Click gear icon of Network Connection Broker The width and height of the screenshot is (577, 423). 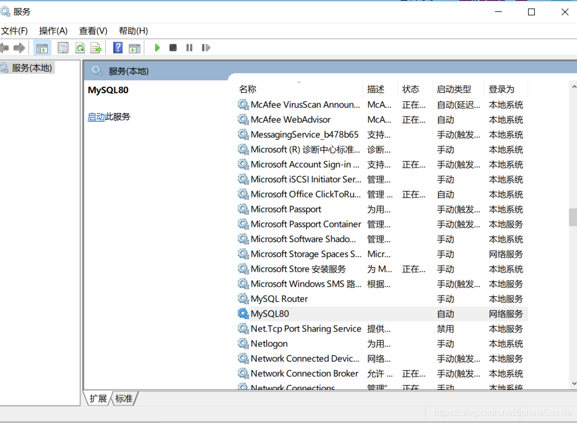pyautogui.click(x=243, y=374)
